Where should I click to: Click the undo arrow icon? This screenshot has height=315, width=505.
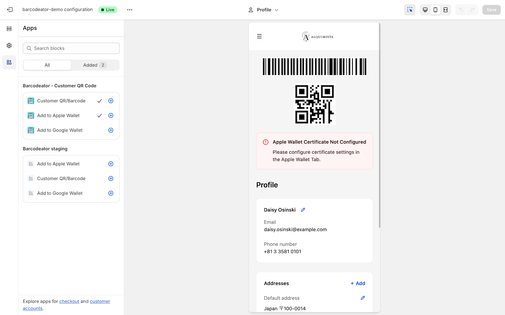click(460, 9)
